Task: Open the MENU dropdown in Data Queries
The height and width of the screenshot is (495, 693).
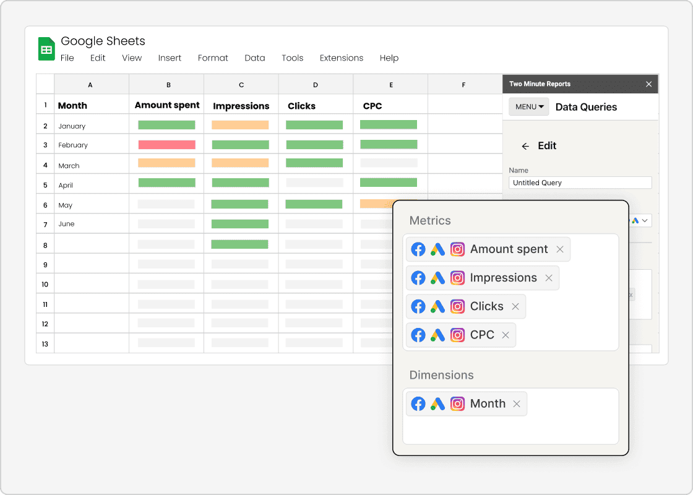Action: pos(528,106)
